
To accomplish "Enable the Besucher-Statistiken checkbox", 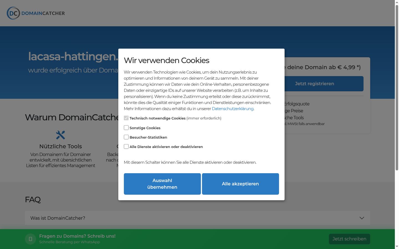I will pos(126,137).
